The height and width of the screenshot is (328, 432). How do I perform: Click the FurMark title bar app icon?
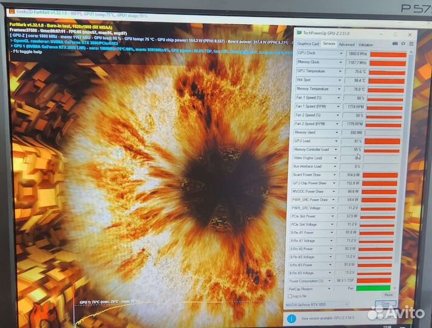pos(12,12)
